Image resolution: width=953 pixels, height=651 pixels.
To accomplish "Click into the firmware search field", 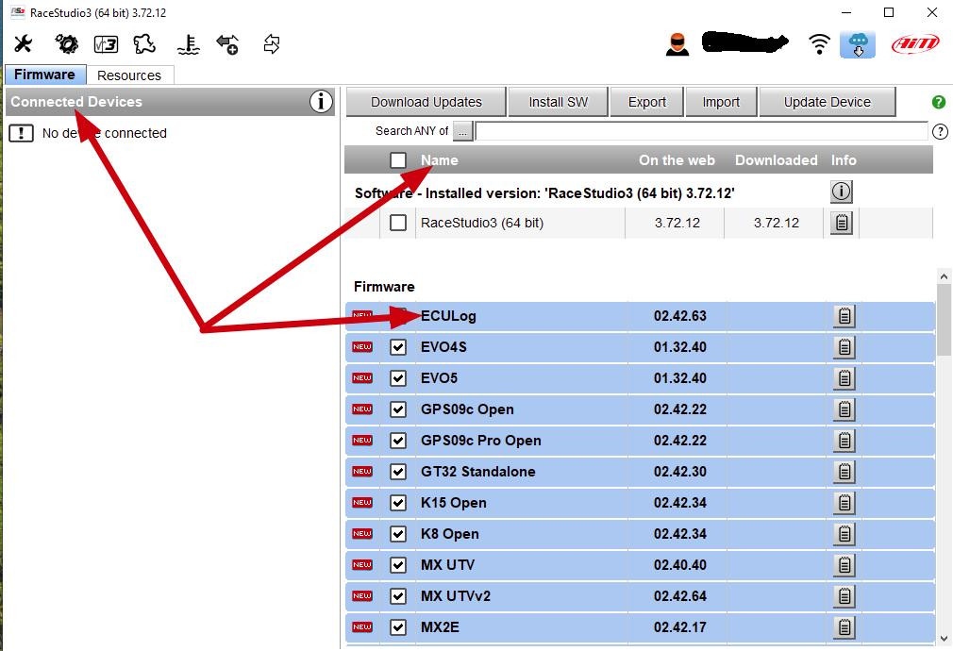I will (x=702, y=131).
